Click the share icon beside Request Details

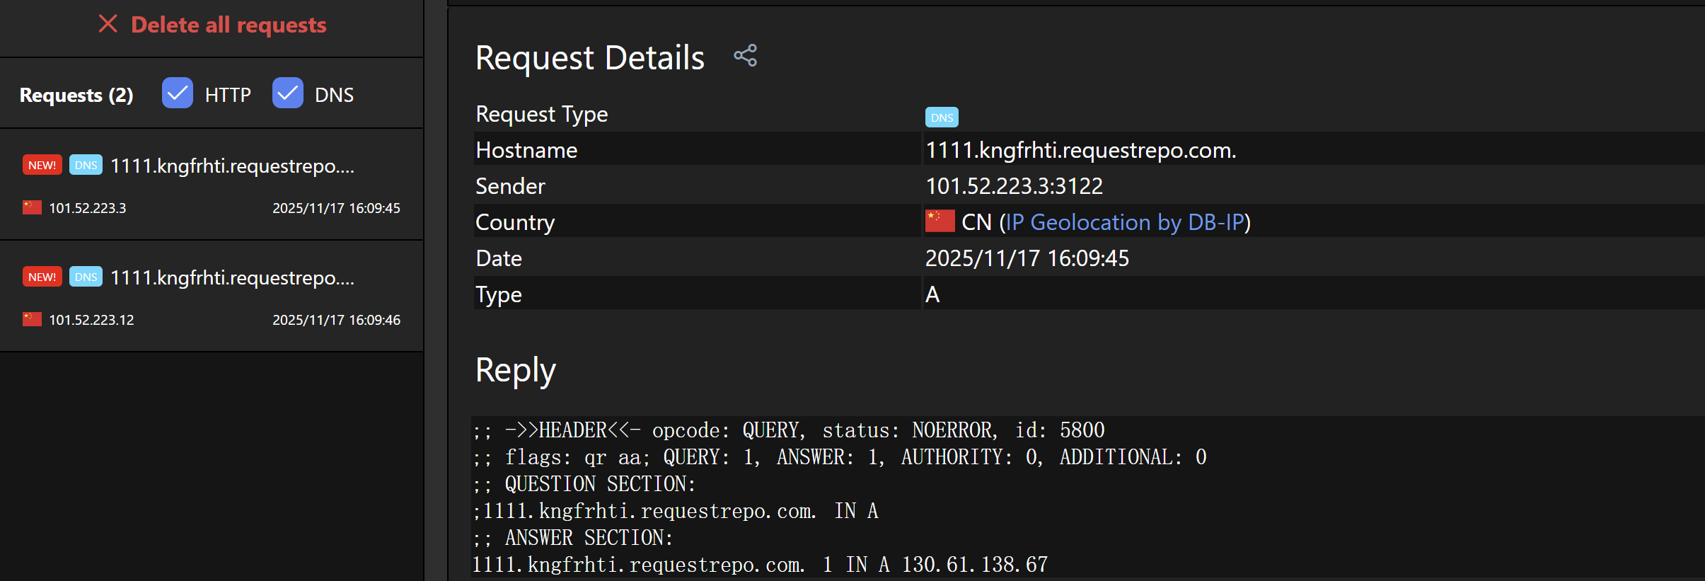[746, 56]
